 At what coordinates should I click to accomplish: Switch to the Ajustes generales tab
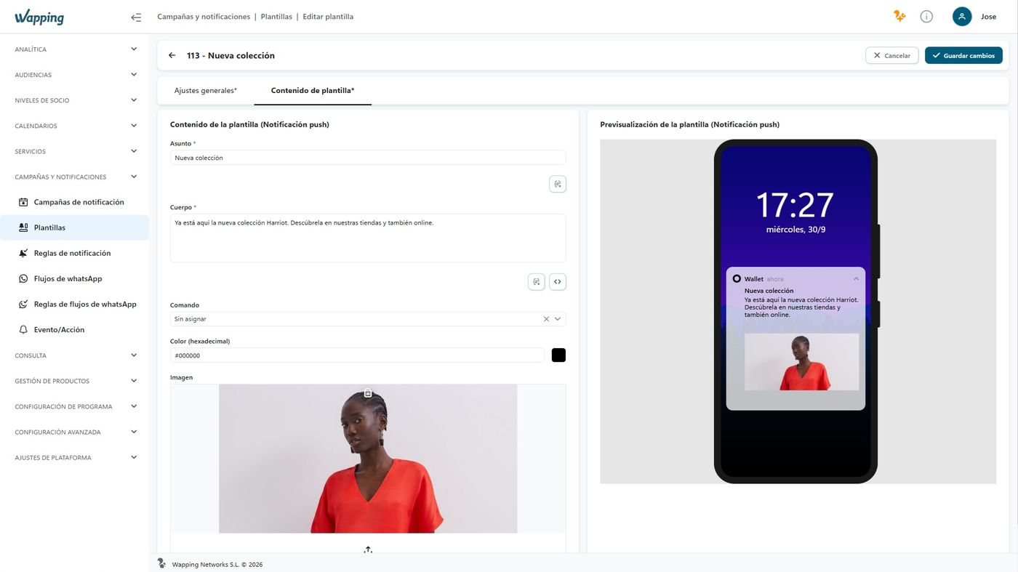point(206,91)
